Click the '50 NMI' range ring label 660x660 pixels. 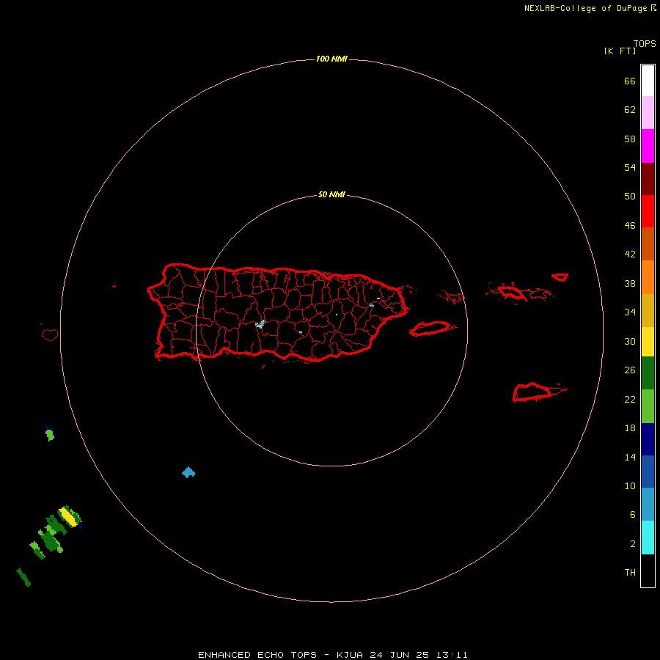click(331, 194)
